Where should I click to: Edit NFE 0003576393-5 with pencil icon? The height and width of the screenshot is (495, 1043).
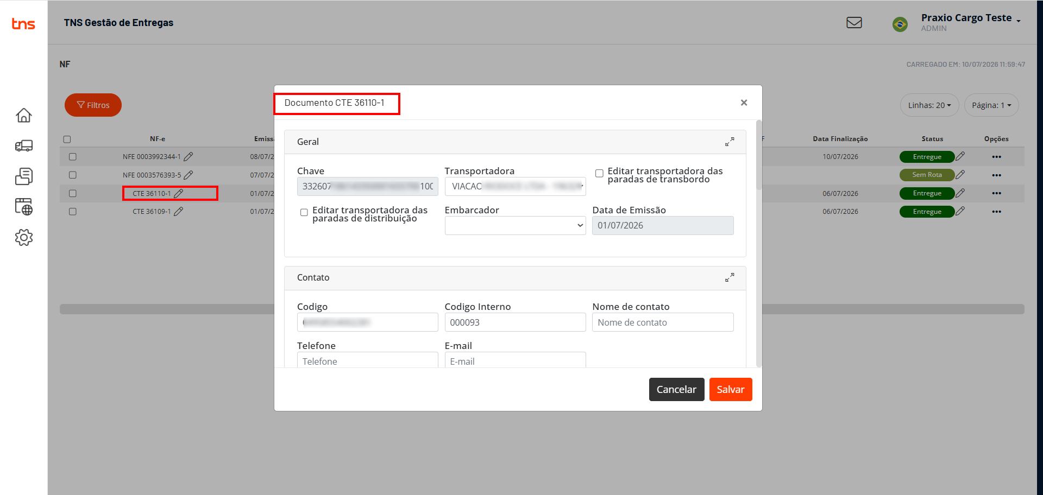tap(189, 175)
